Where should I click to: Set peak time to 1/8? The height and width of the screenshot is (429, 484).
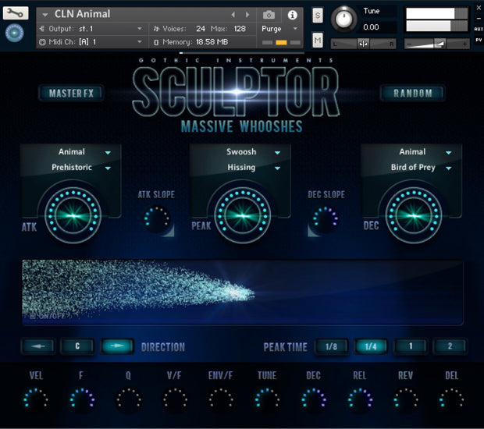coord(332,346)
